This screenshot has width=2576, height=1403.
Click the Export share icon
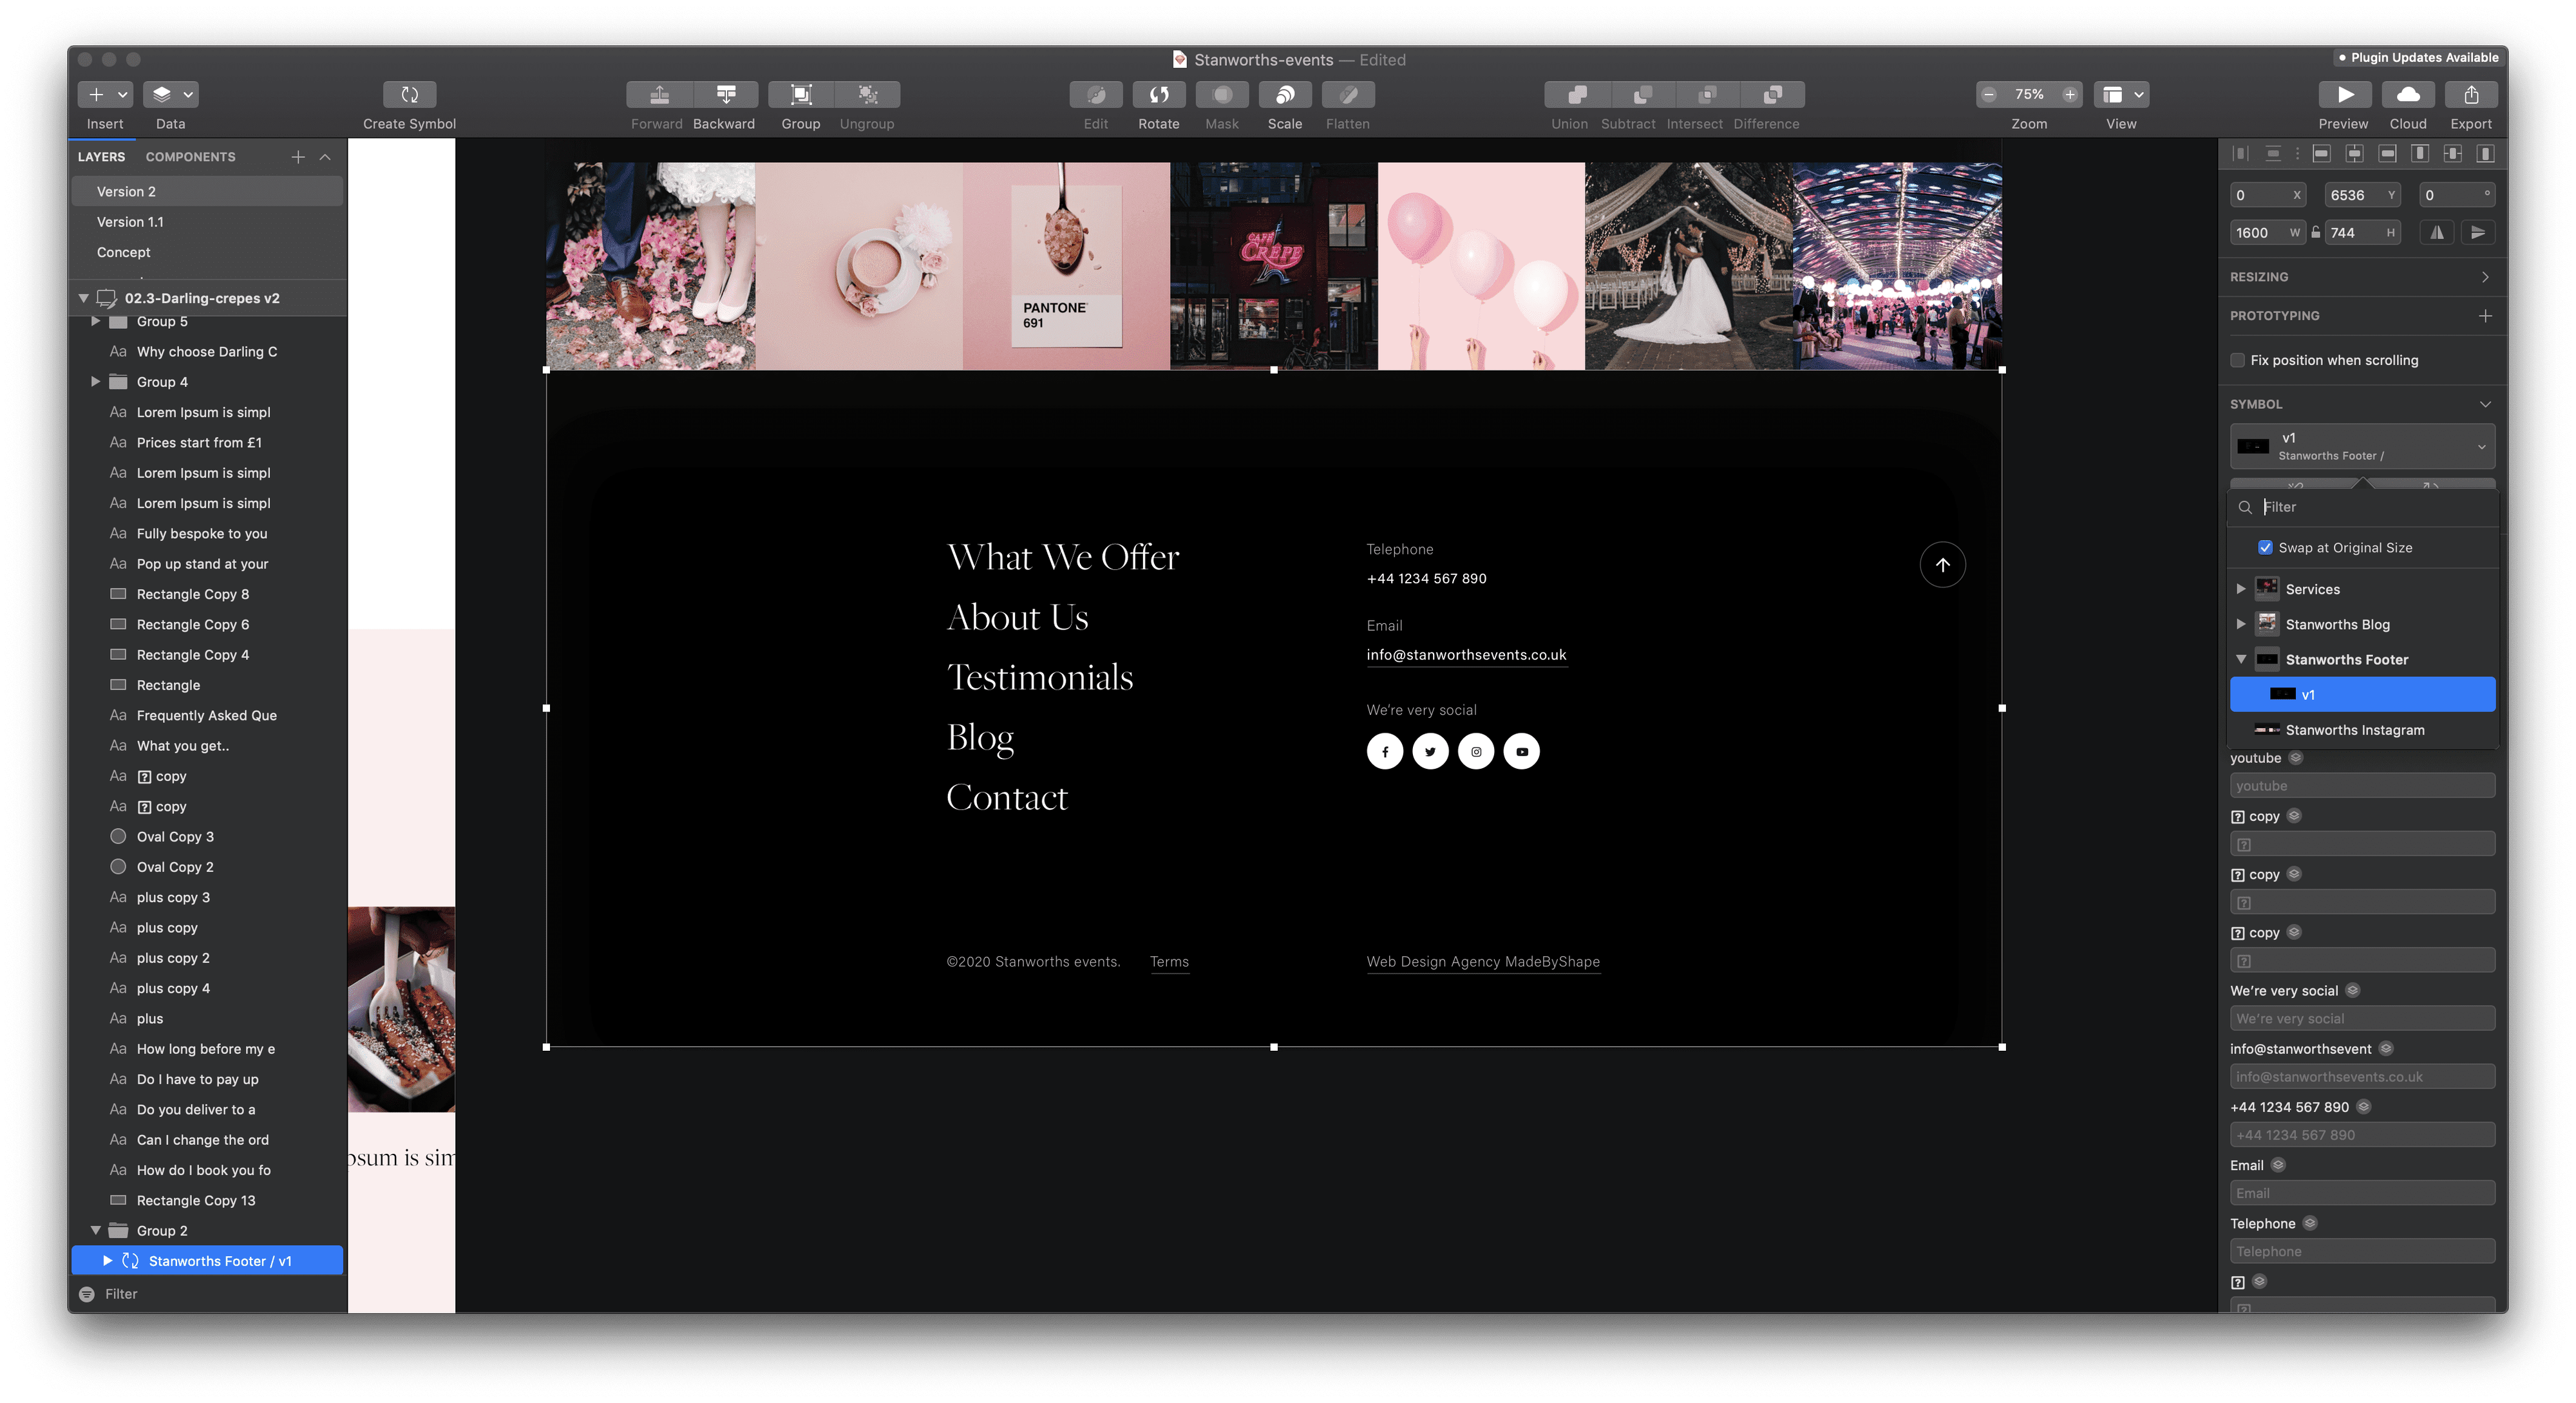click(2470, 94)
